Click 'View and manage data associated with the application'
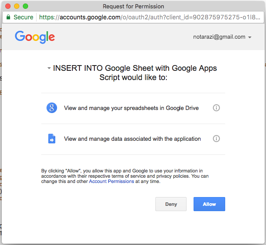The image size is (266, 245). 132,139
